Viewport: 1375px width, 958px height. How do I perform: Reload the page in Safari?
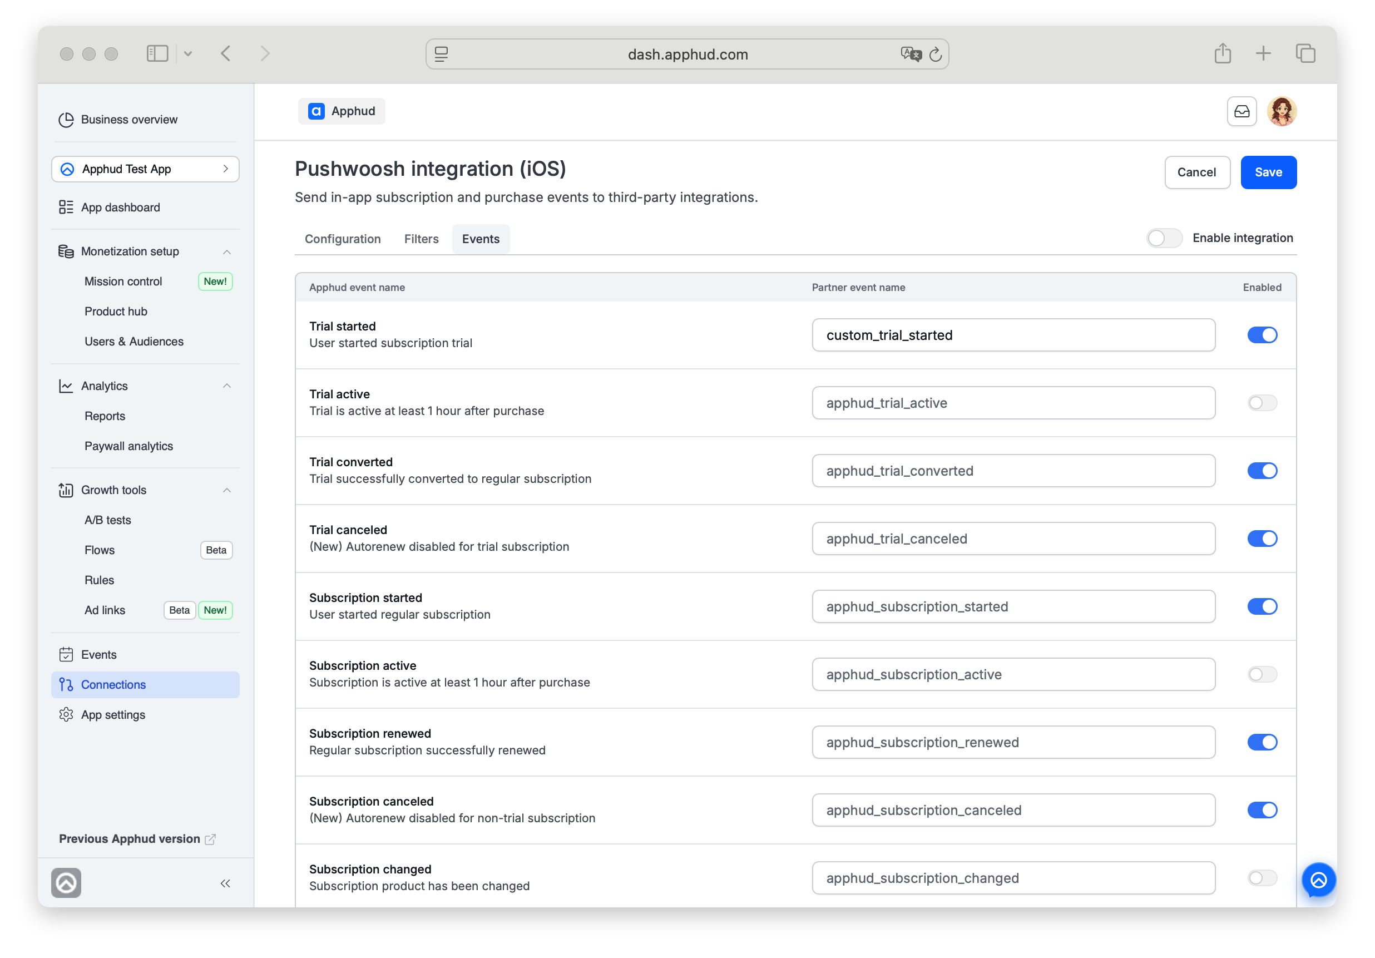tap(936, 55)
